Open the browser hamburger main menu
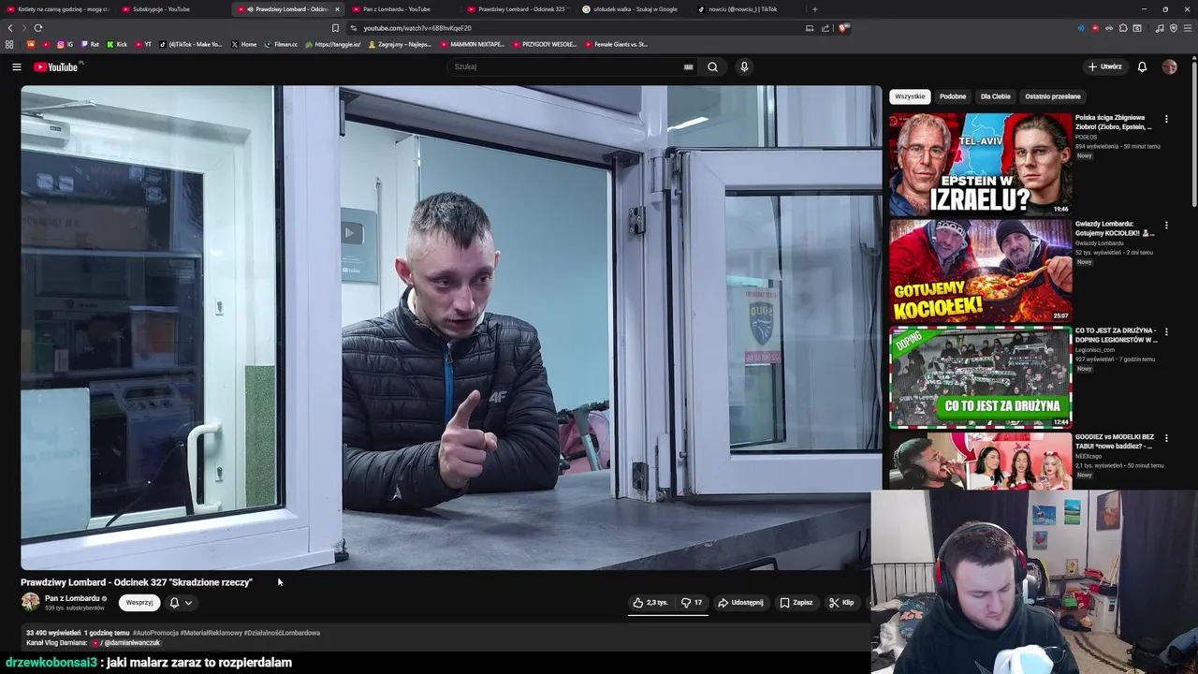Image resolution: width=1198 pixels, height=674 pixels. coord(1188,28)
